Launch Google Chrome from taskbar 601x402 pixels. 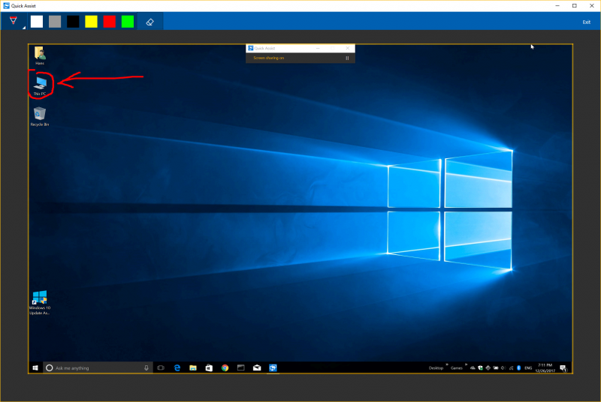(225, 367)
